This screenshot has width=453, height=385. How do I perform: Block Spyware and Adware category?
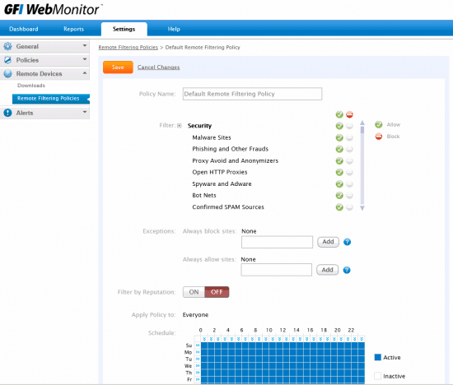(x=349, y=183)
